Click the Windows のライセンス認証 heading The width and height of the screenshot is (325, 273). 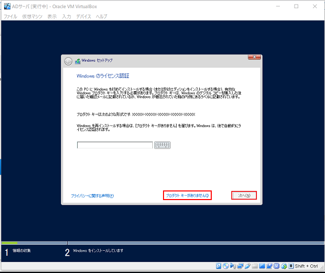coord(103,76)
